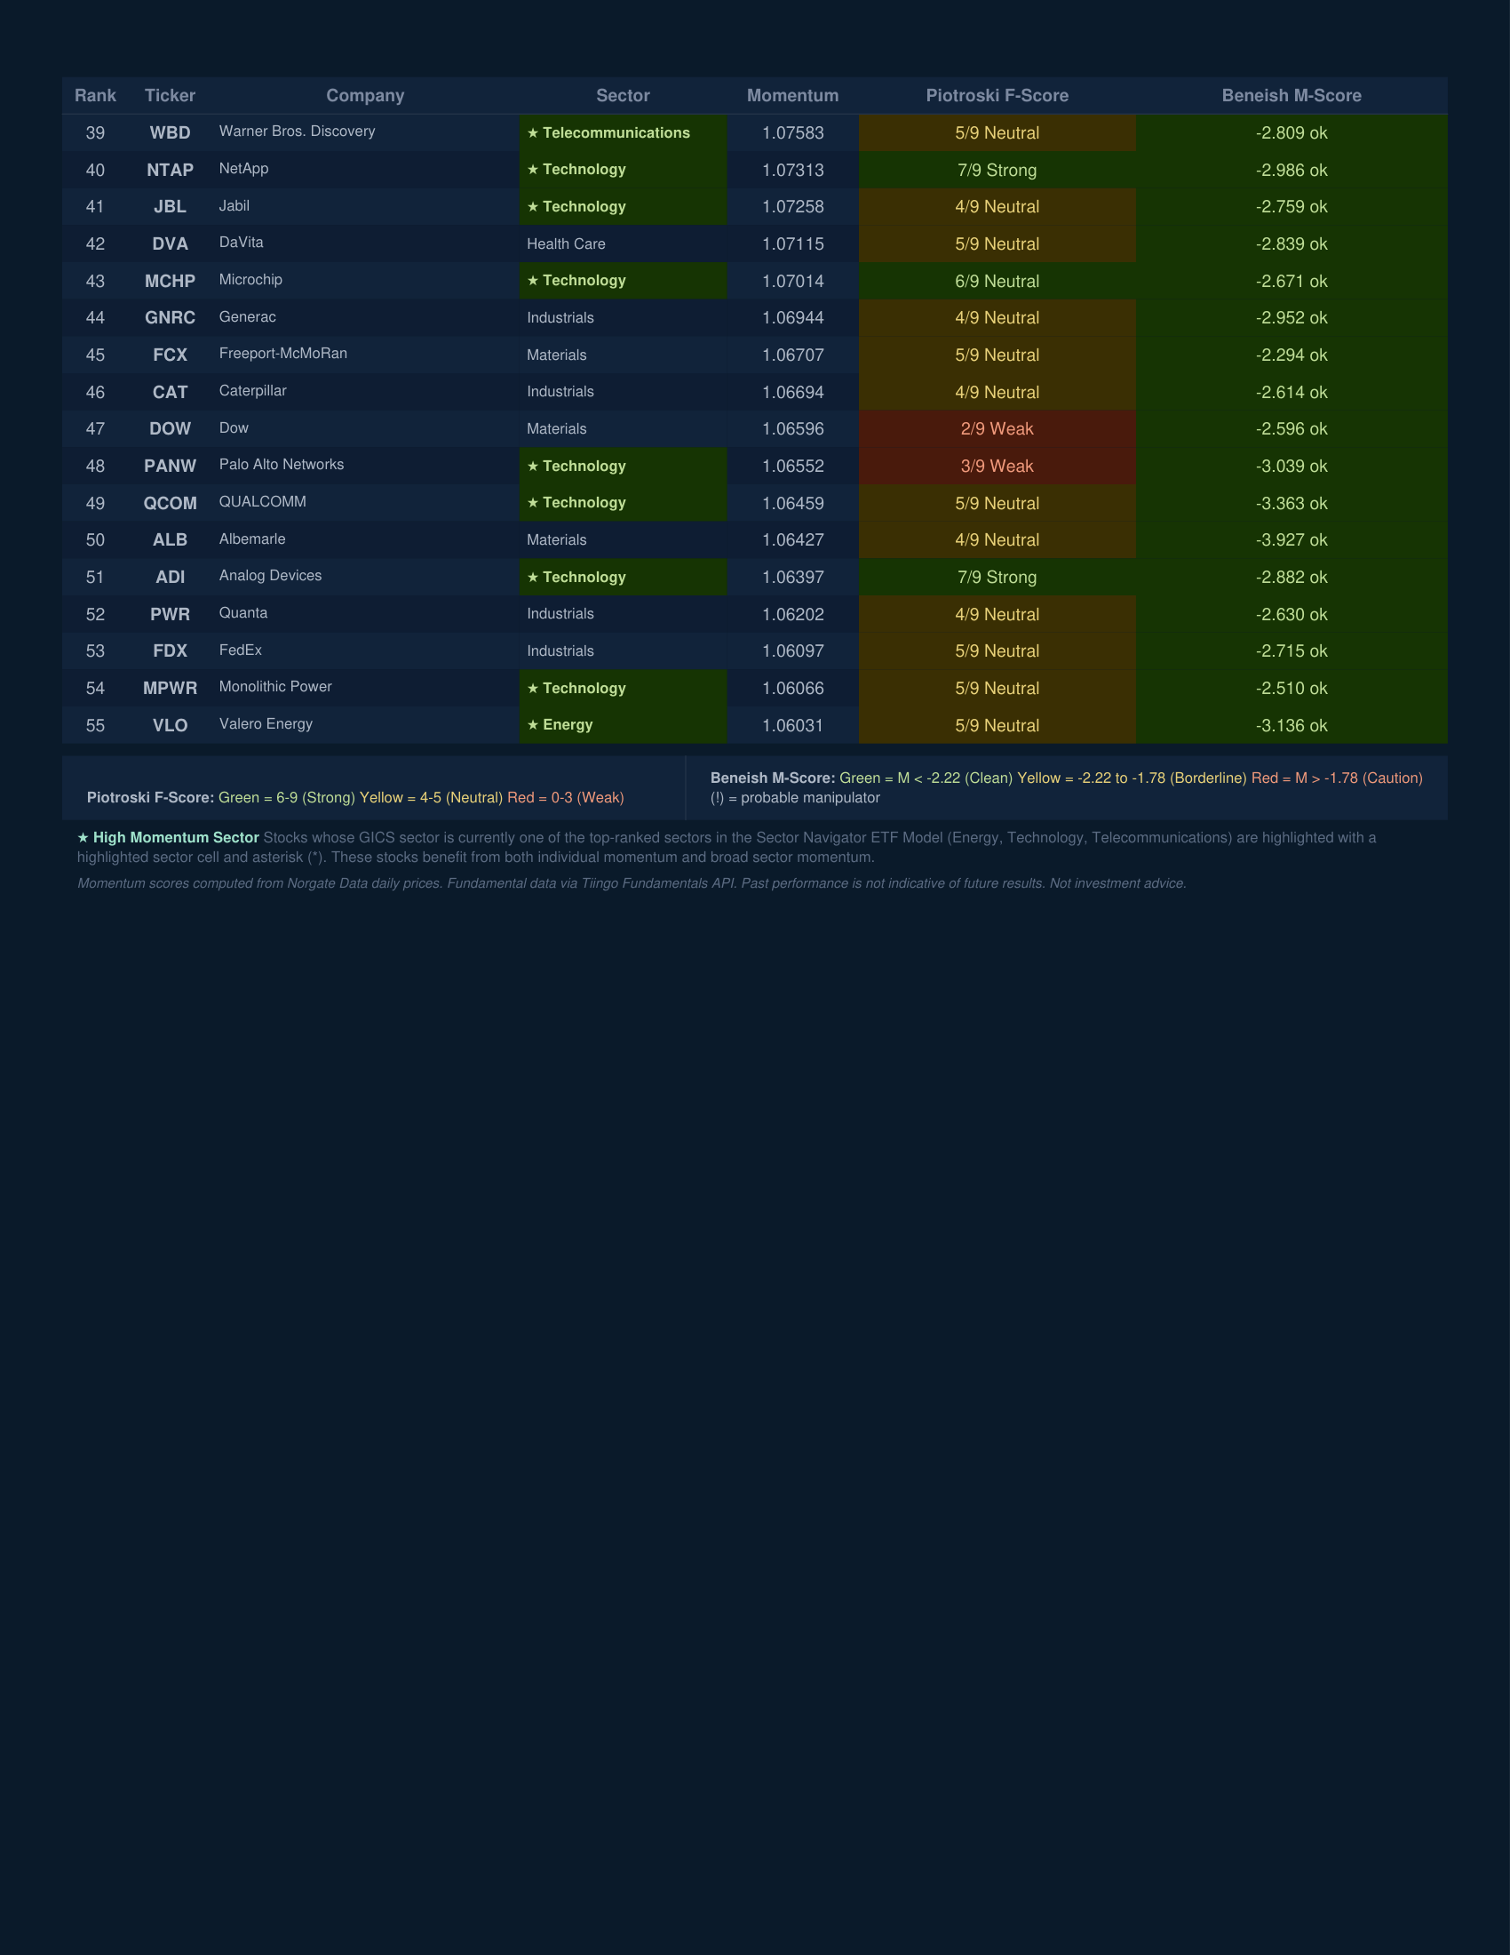Select the ADI ticker cell
The width and height of the screenshot is (1510, 1955).
tap(170, 578)
